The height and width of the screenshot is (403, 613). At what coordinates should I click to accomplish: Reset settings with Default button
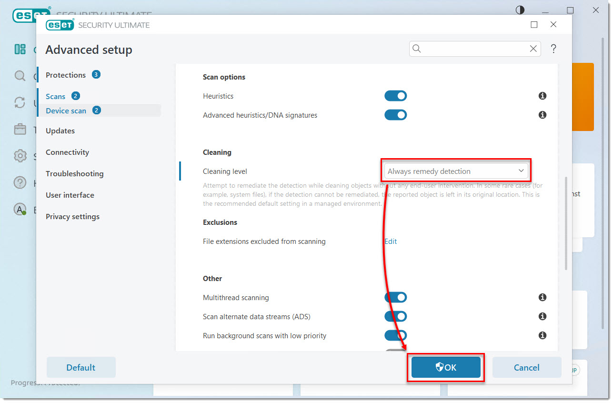pyautogui.click(x=81, y=367)
